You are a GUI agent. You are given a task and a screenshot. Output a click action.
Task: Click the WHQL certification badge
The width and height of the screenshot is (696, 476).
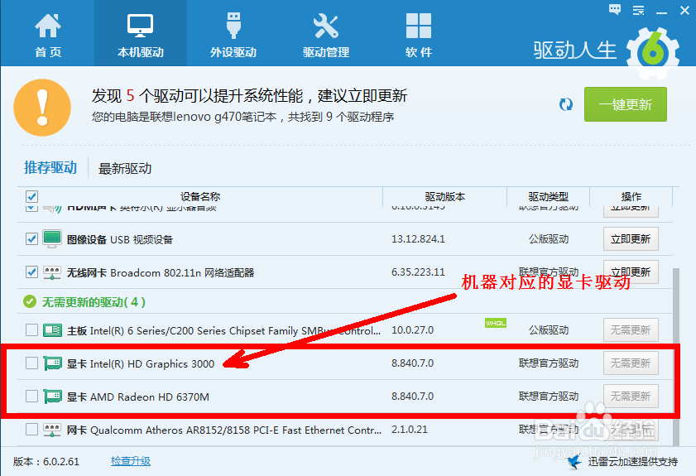496,323
